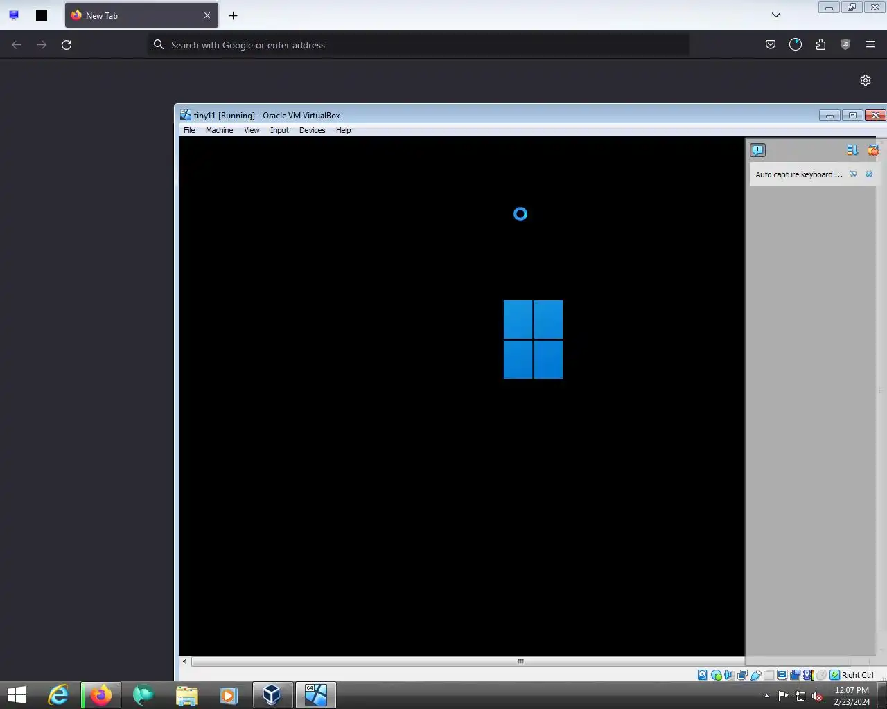The height and width of the screenshot is (709, 887).
Task: Open the Extensions puzzle-piece menu
Action: point(820,45)
